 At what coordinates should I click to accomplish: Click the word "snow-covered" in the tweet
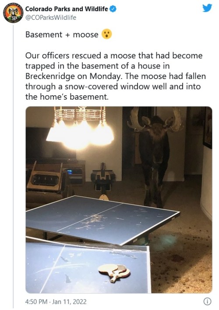point(92,87)
